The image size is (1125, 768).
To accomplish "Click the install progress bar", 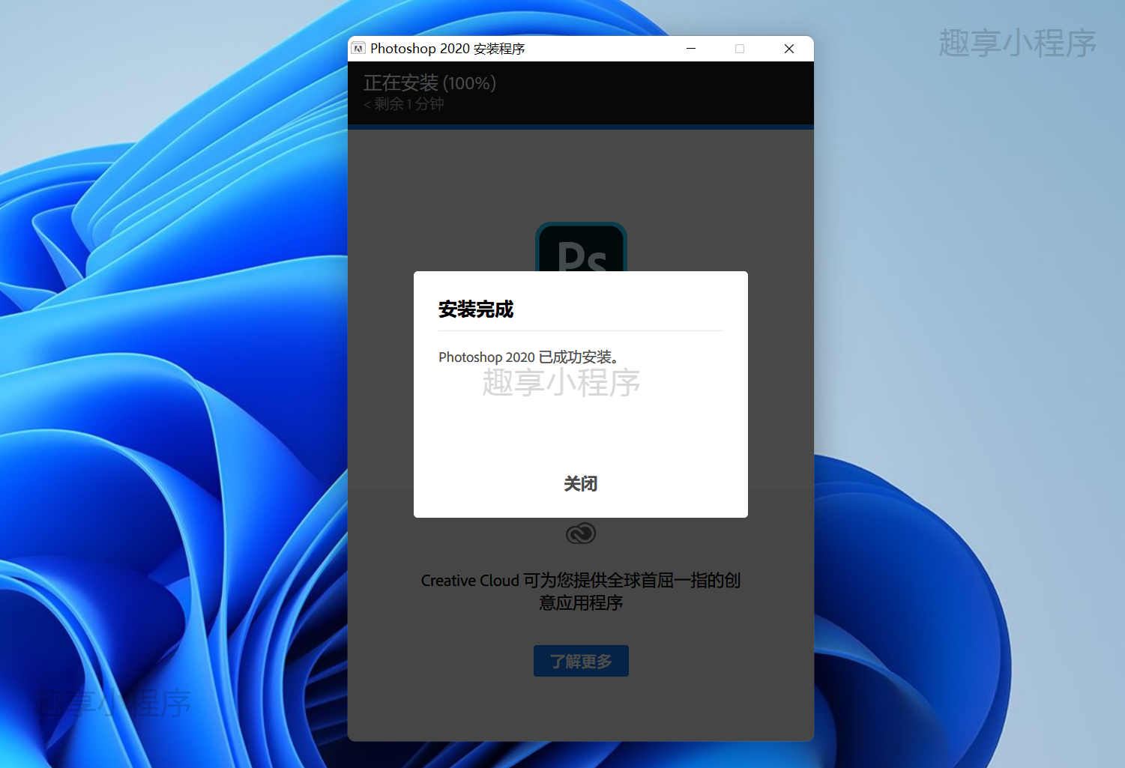I will tap(581, 127).
